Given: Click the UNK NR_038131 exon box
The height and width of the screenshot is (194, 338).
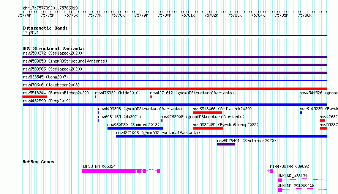Looking at the screenshot, I should [280, 180].
